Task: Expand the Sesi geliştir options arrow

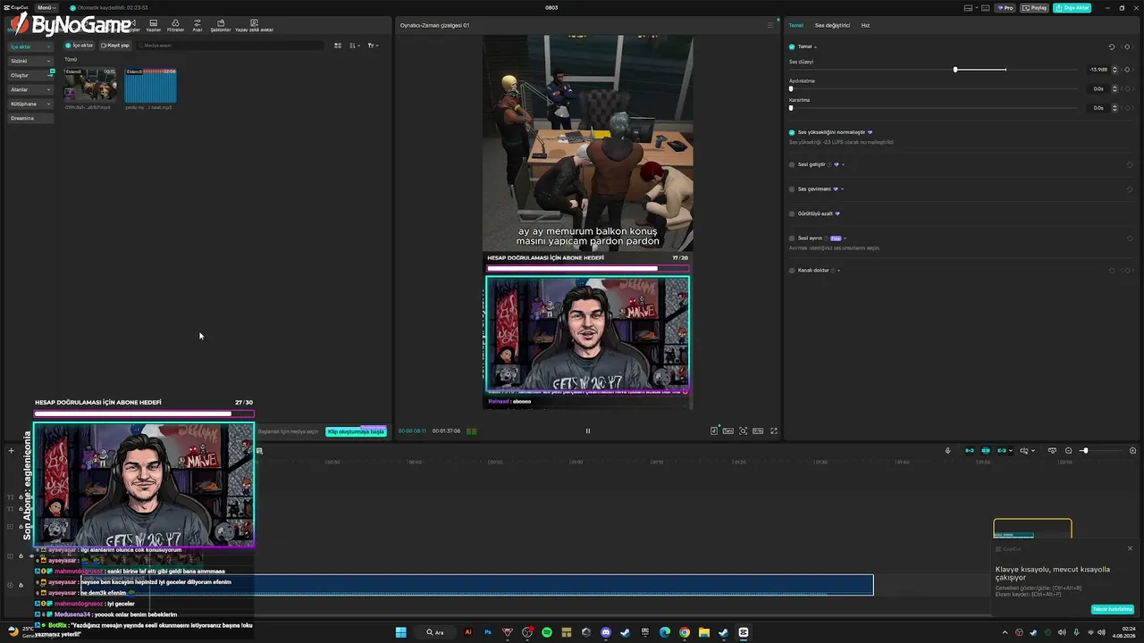Action: click(843, 164)
